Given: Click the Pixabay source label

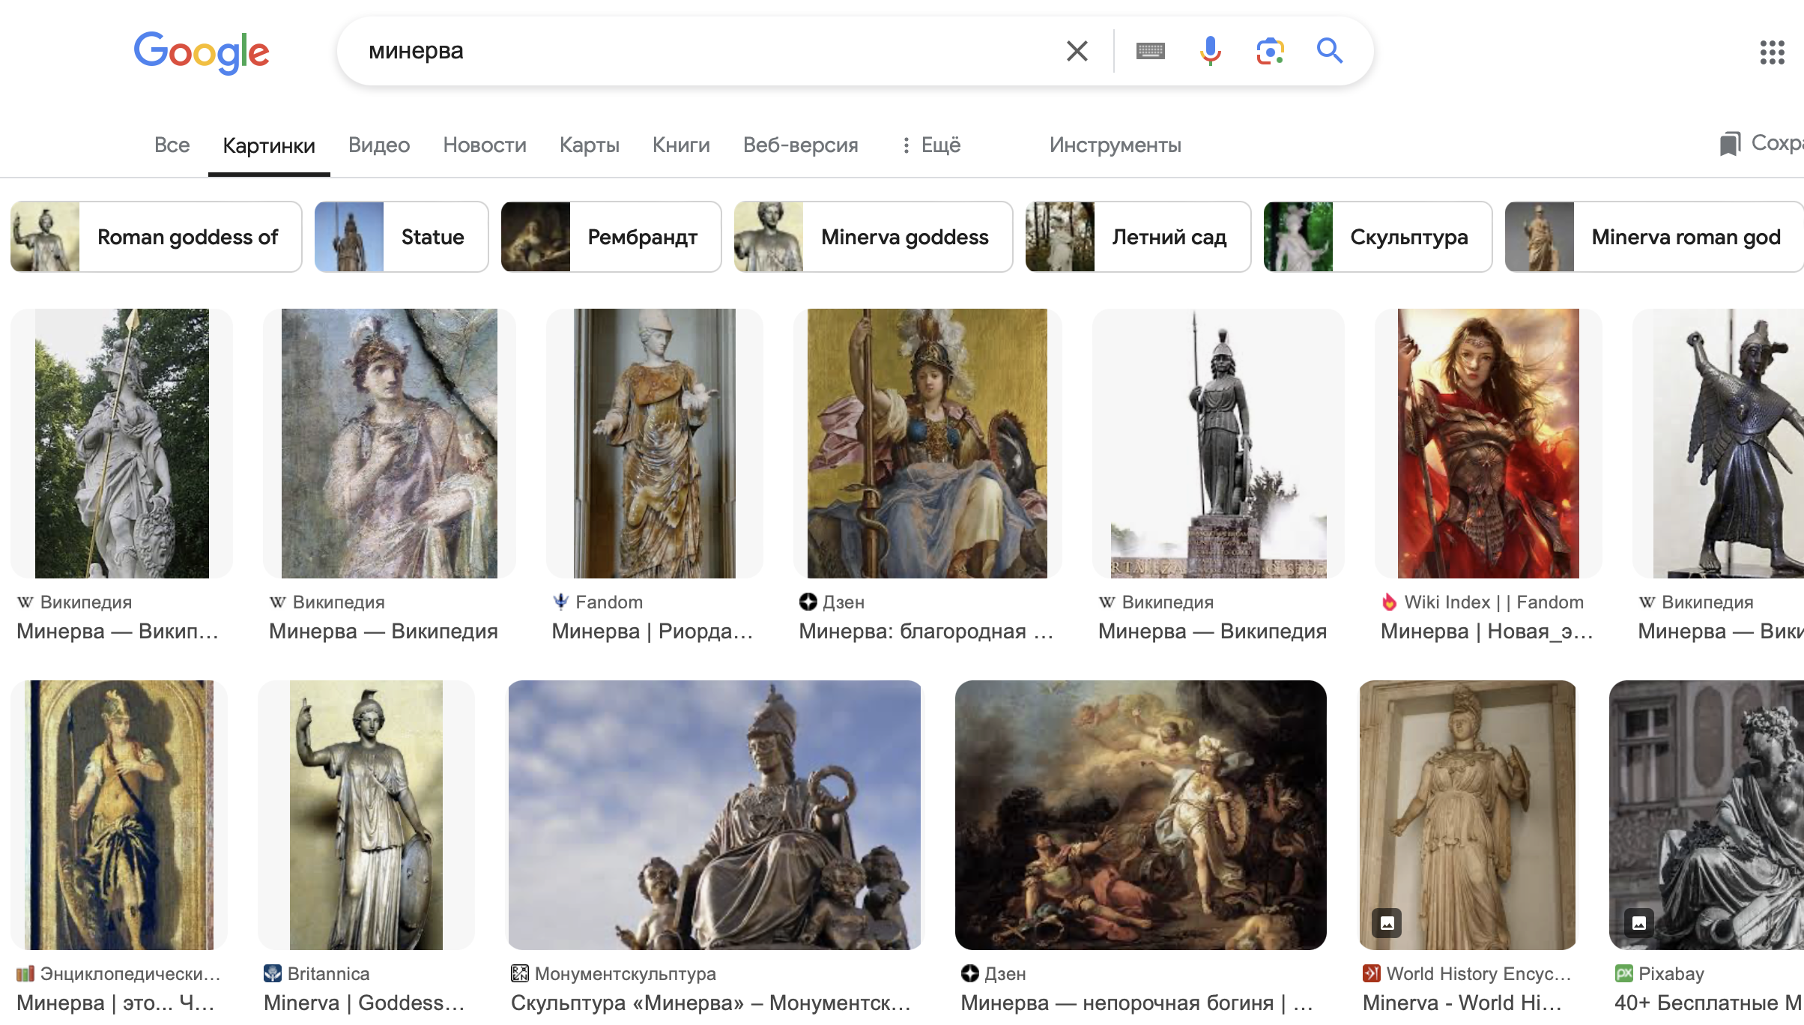Looking at the screenshot, I should coord(1671,973).
